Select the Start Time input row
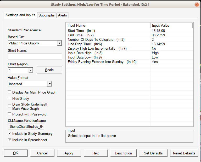Viewport: 201px width, 162px height. [x=129, y=31]
